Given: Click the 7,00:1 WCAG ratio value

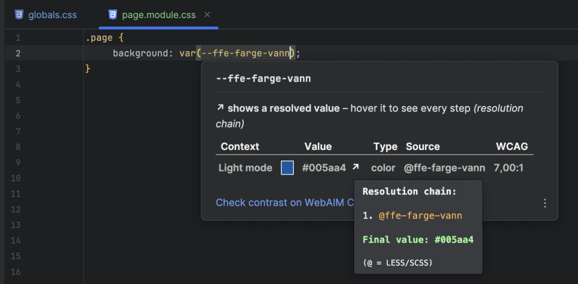Looking at the screenshot, I should (x=508, y=168).
